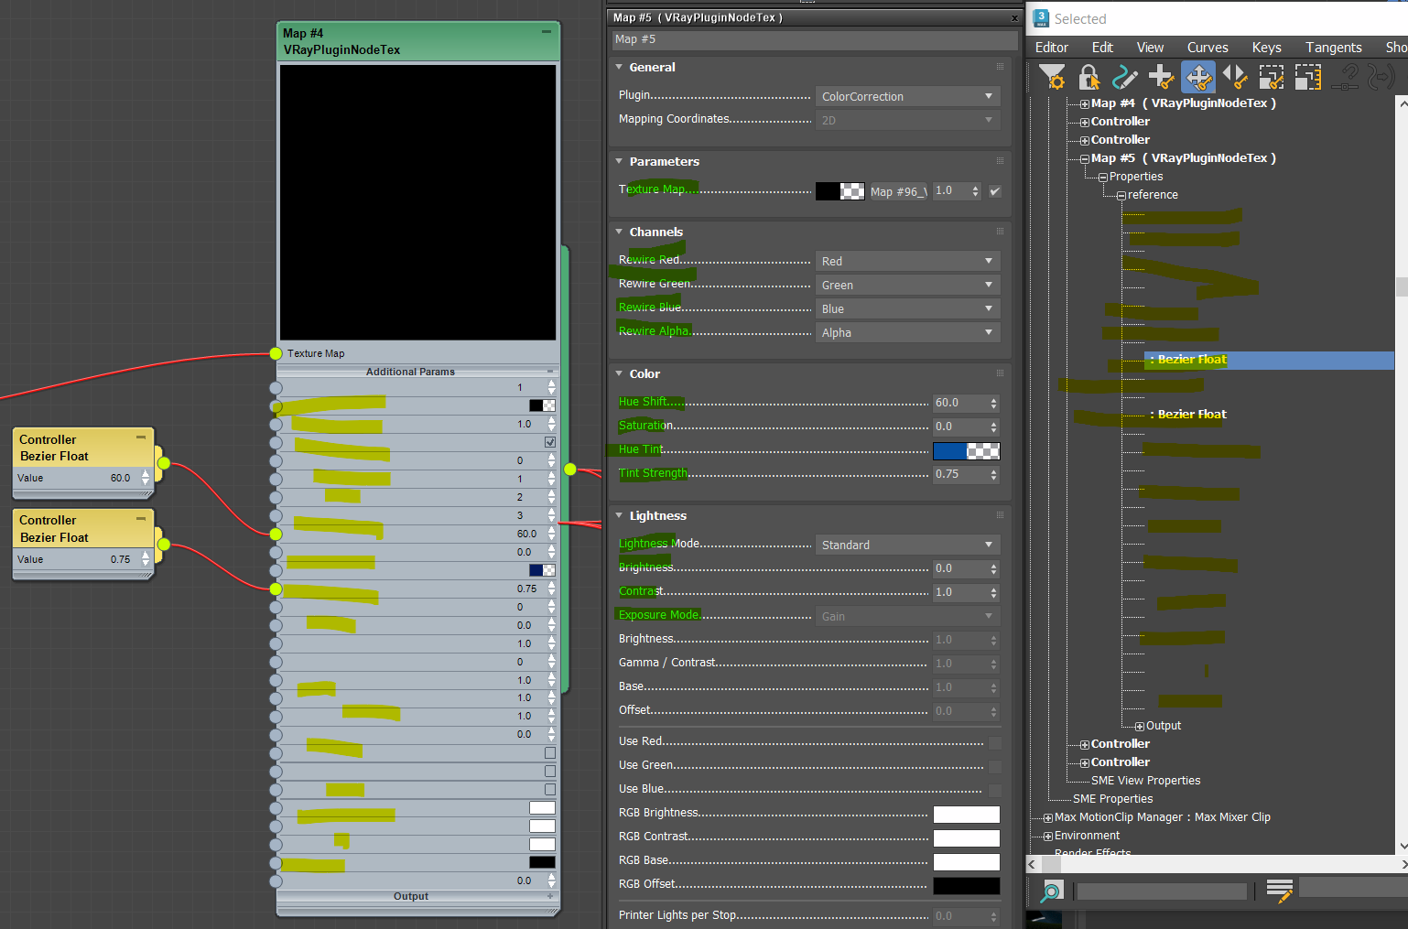This screenshot has height=929, width=1408.
Task: Click the Hue Shift spinner arrows
Action: (x=994, y=403)
